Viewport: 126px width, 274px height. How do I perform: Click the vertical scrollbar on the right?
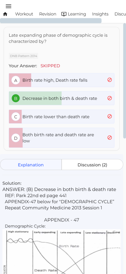point(125,81)
